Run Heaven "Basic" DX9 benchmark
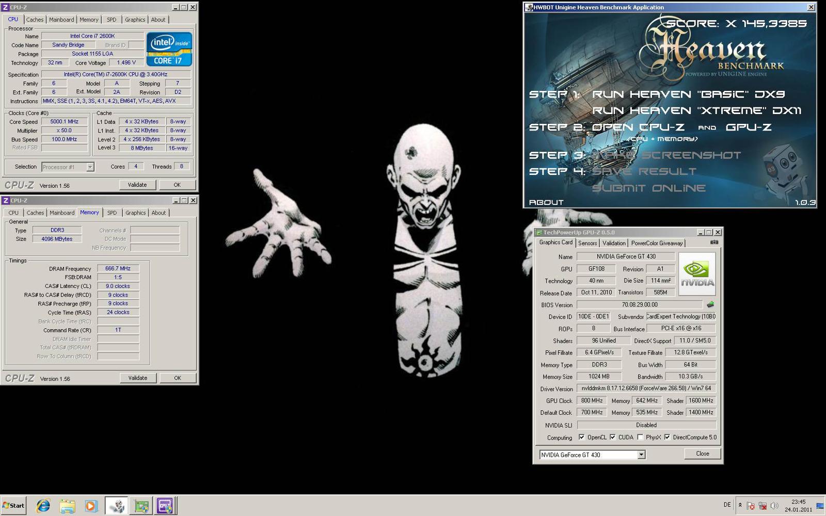This screenshot has height=516, width=826. click(x=688, y=94)
